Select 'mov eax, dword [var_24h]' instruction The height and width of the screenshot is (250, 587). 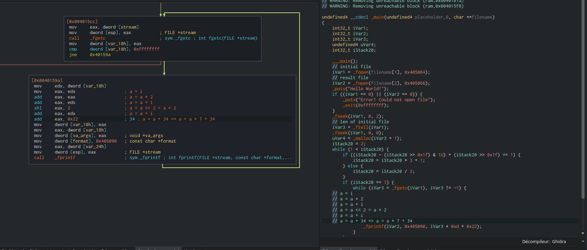[70, 146]
